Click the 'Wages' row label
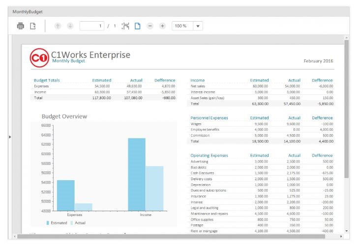This screenshot has width=358, height=246. point(196,124)
